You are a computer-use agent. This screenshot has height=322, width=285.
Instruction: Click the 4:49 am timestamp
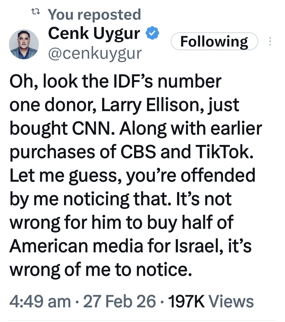[40, 301]
